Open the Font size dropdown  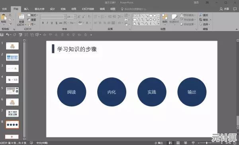click(75, 17)
